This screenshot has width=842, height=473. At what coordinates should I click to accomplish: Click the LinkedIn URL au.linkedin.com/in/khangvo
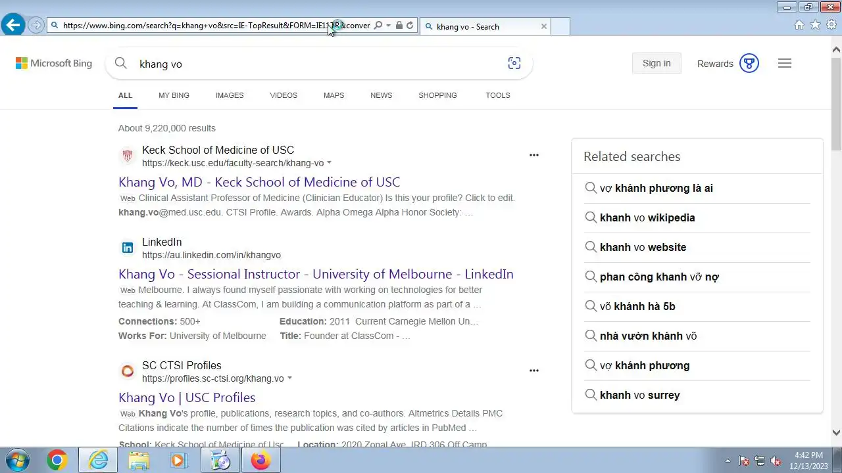[211, 255]
